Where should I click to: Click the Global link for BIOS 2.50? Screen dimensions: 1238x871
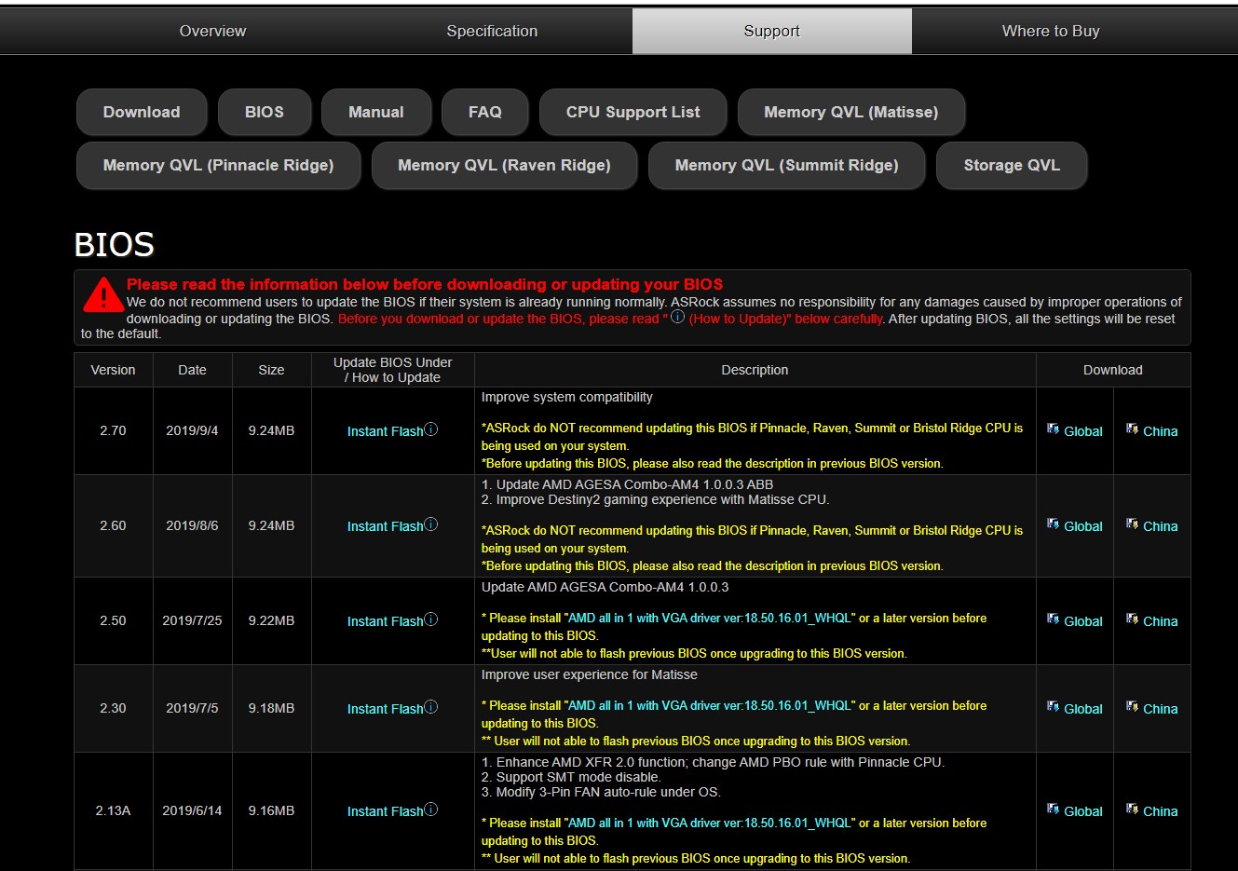pos(1083,621)
